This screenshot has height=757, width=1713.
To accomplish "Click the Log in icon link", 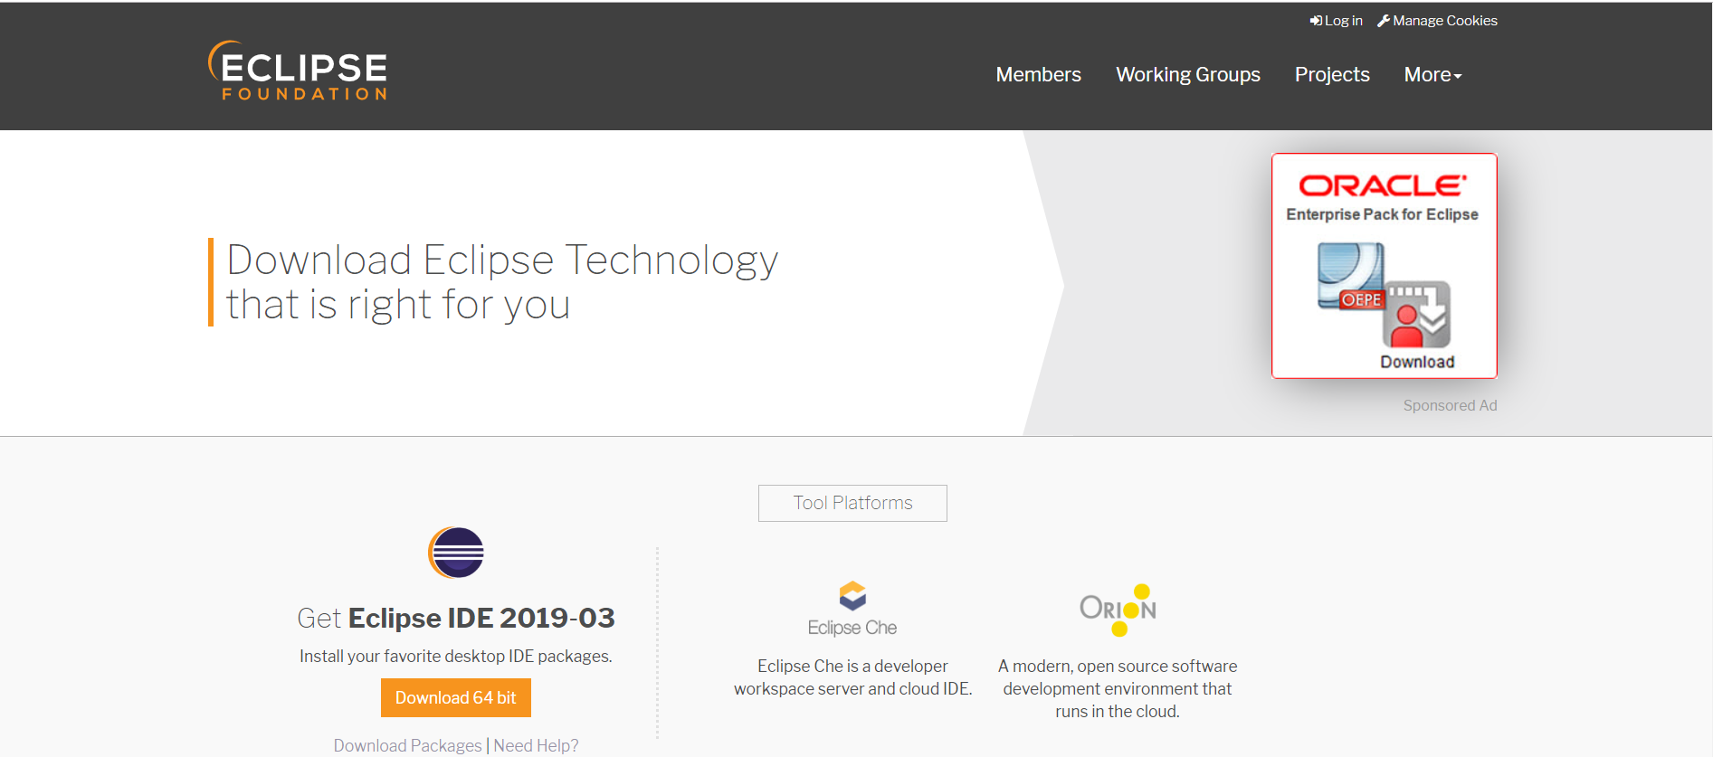I will coord(1336,21).
